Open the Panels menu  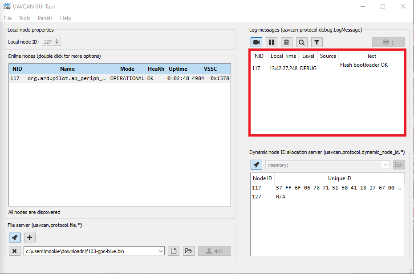tap(45, 18)
